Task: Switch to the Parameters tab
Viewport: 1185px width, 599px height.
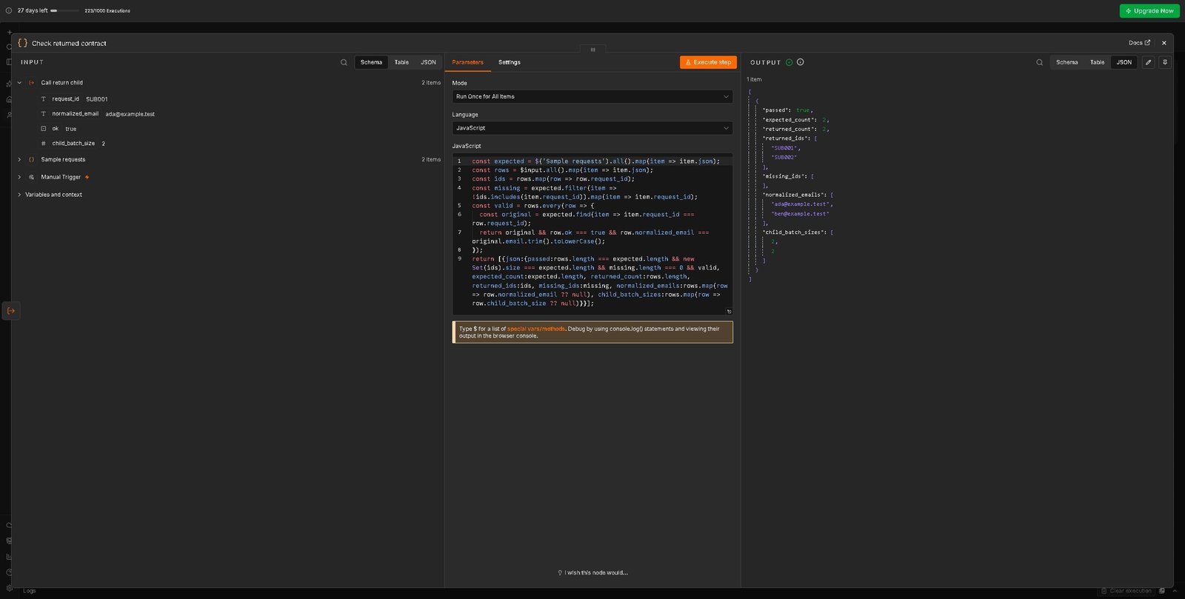Action: point(467,62)
